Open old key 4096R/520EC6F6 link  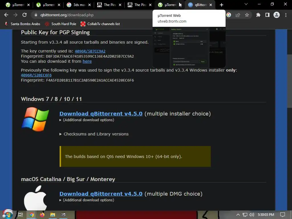pyautogui.click(x=36, y=75)
